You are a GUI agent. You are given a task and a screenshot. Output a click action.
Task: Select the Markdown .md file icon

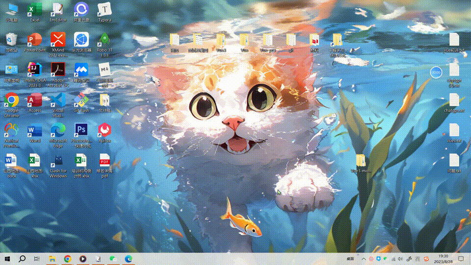coord(105,75)
